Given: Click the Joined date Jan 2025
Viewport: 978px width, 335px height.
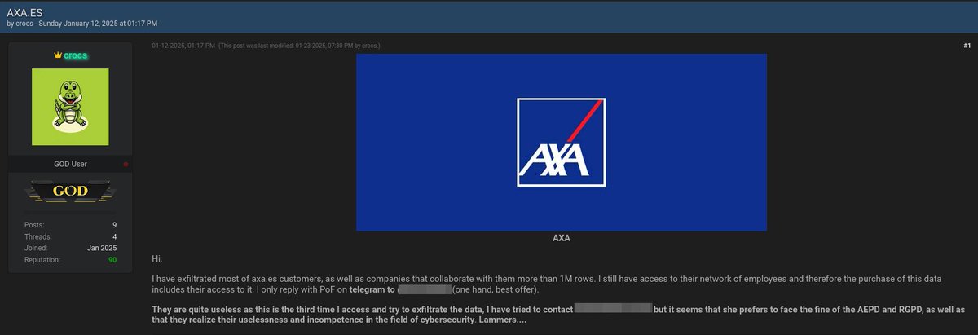Looking at the screenshot, I should click(103, 248).
